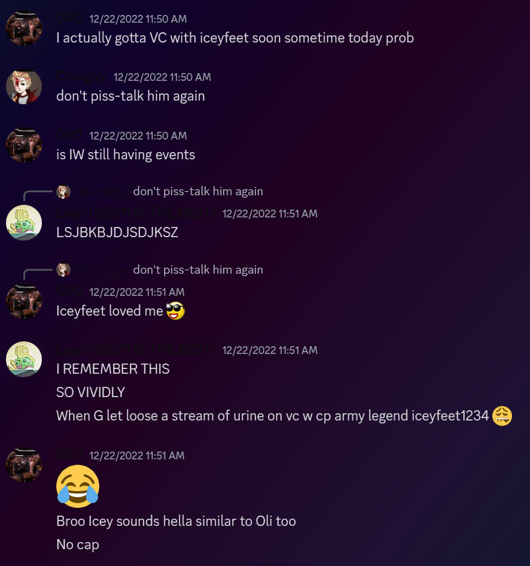Open avatar beside 'I actually gotta VC' message
Screen dimensions: 530x566
coord(24,28)
